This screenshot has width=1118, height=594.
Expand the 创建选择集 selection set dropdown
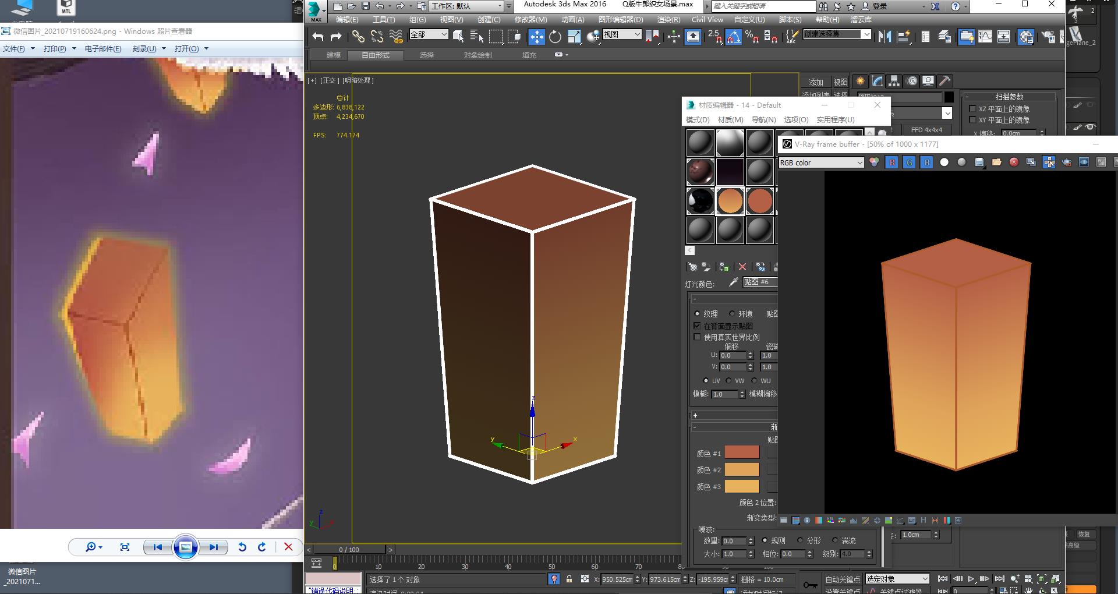click(866, 34)
